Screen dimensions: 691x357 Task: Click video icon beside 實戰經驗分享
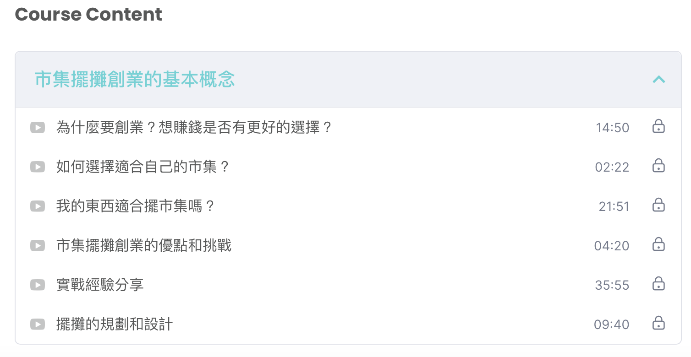click(x=38, y=285)
